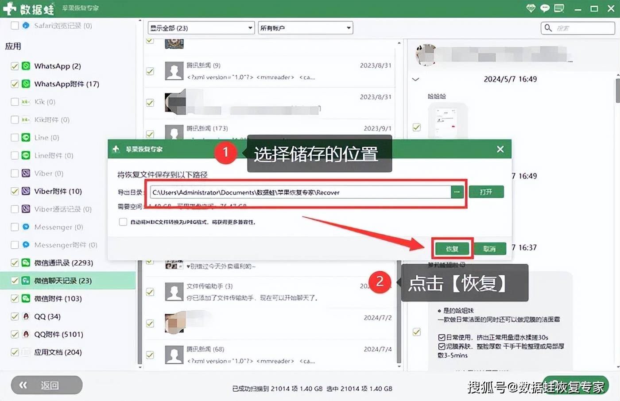
Task: Click the 哈哈哈 image thumbnail in preview
Action: (x=448, y=122)
